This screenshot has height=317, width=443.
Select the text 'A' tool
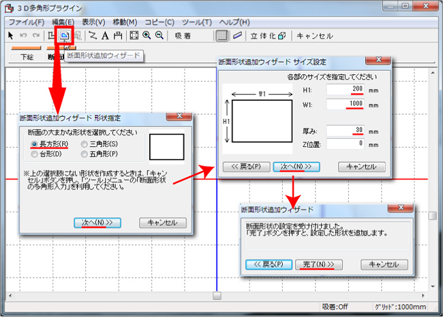click(106, 35)
